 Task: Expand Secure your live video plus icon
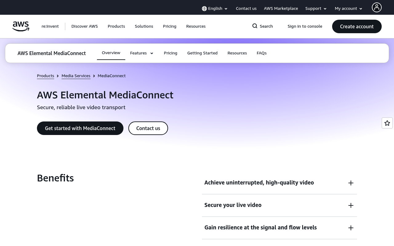click(x=351, y=205)
